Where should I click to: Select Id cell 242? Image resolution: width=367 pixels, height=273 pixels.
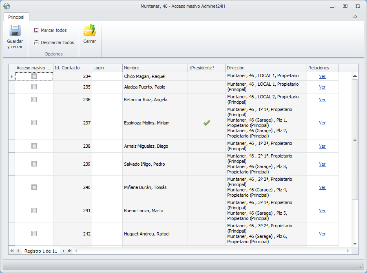coord(73,234)
